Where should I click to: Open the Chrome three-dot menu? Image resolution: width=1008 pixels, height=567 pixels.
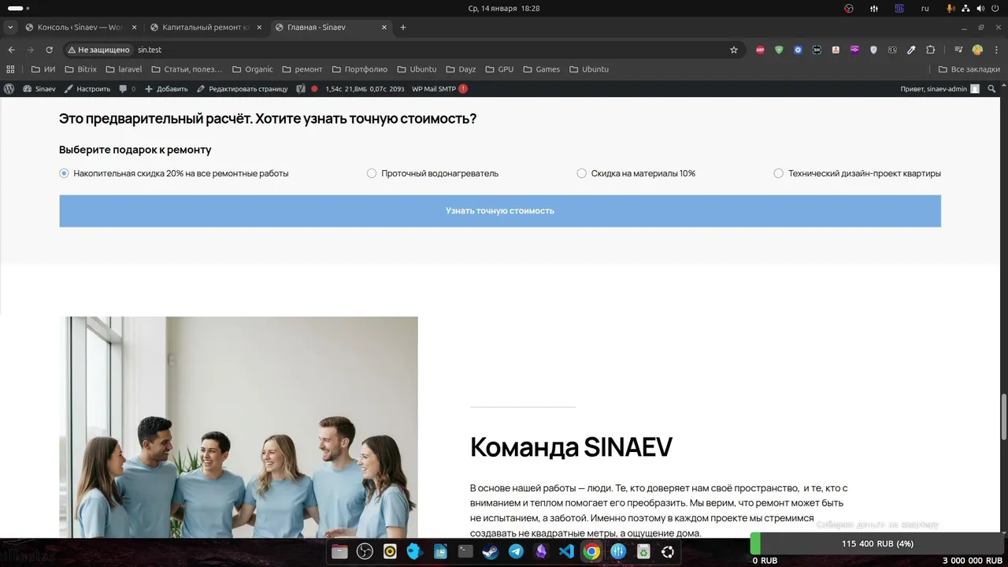tap(995, 50)
